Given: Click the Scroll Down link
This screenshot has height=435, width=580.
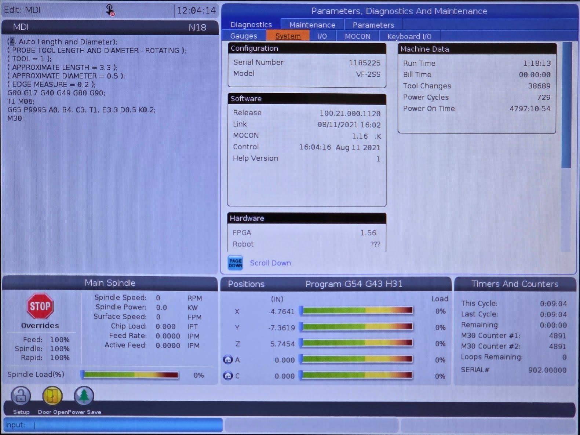Looking at the screenshot, I should tap(270, 263).
